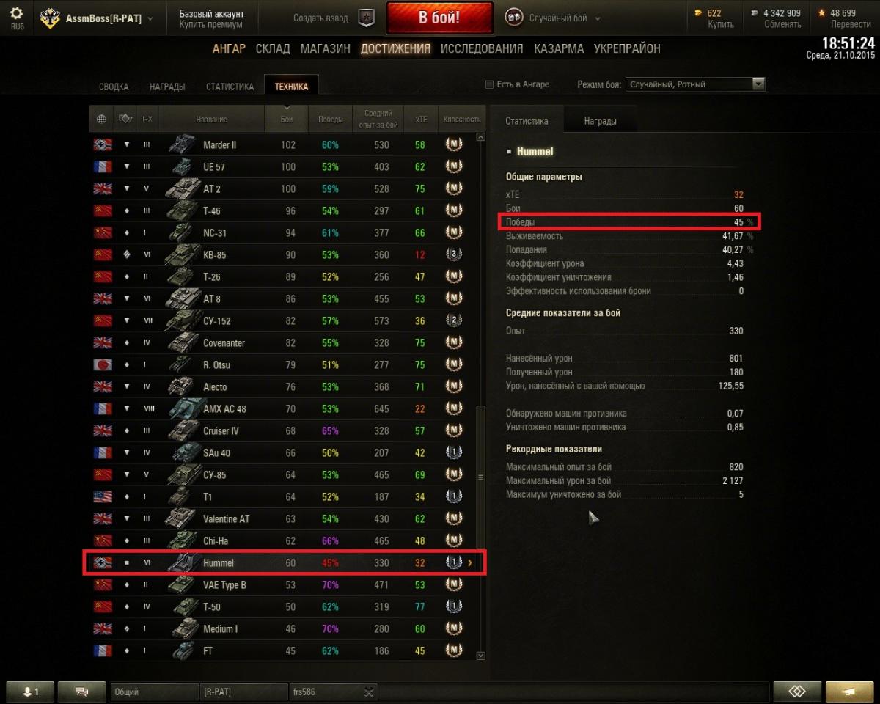Sort vehicles by nation globe icon
This screenshot has height=704, width=880.
[101, 119]
